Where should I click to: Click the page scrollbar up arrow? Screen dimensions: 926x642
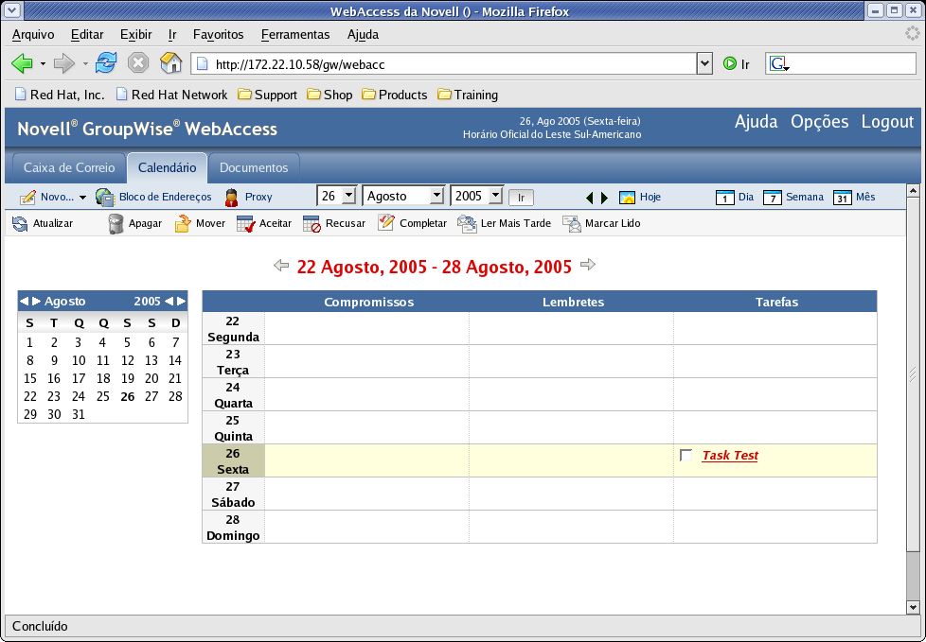pyautogui.click(x=913, y=190)
